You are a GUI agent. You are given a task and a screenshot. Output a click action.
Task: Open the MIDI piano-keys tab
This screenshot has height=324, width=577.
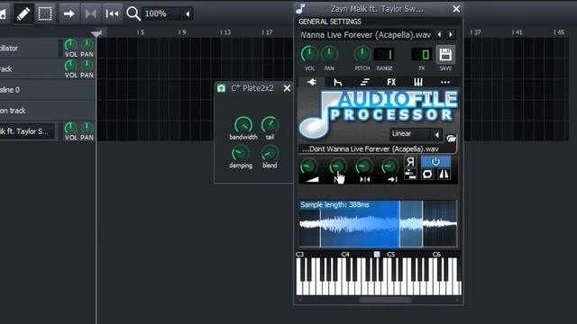pos(418,82)
